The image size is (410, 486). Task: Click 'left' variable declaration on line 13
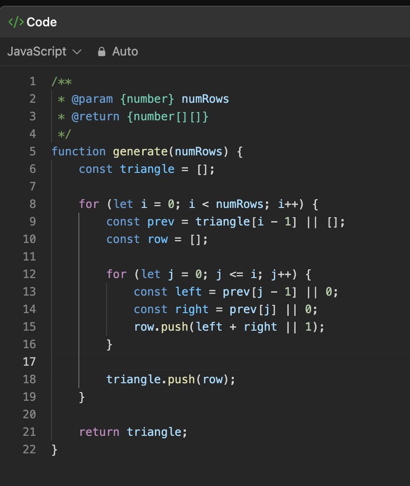point(188,292)
